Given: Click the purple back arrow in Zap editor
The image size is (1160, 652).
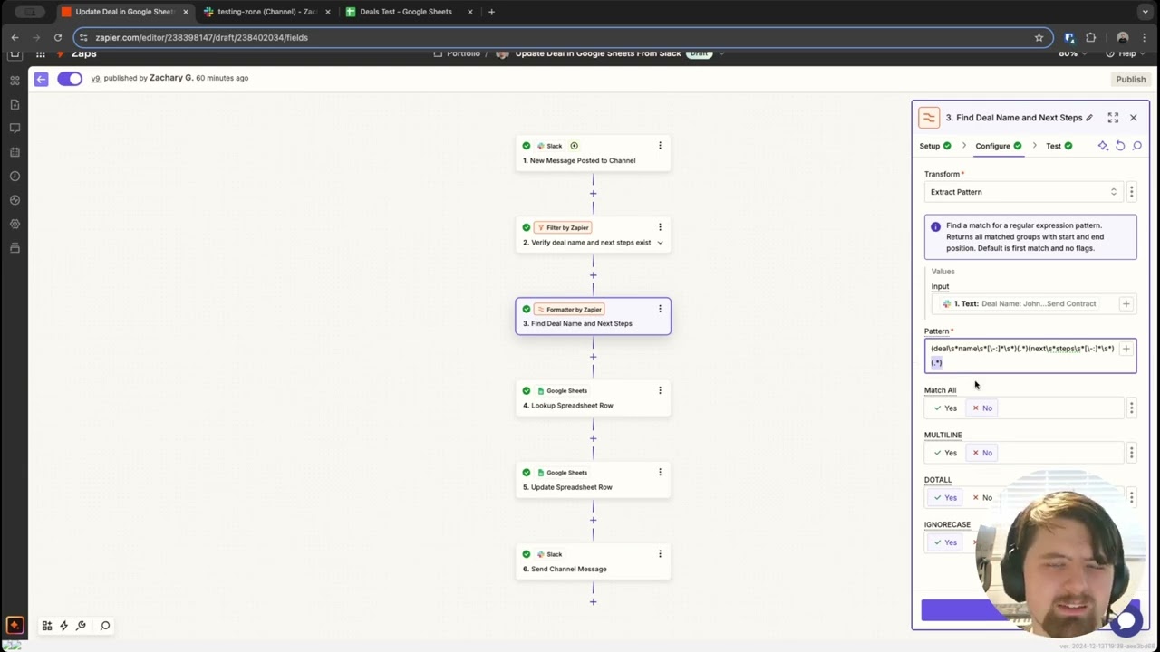Looking at the screenshot, I should click(x=41, y=79).
